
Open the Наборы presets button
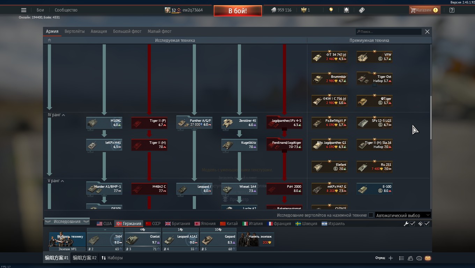point(112,258)
